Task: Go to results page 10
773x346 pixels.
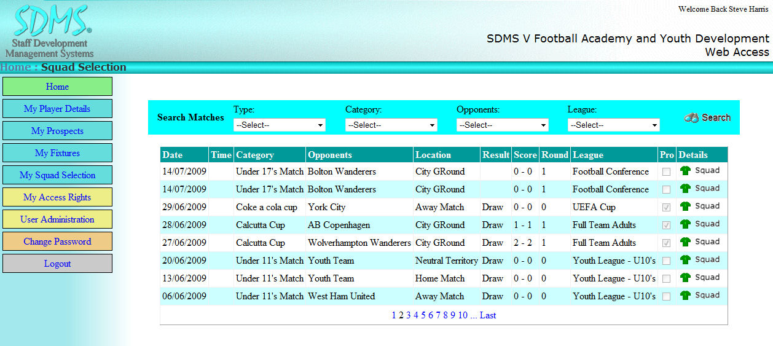Action: 463,315
